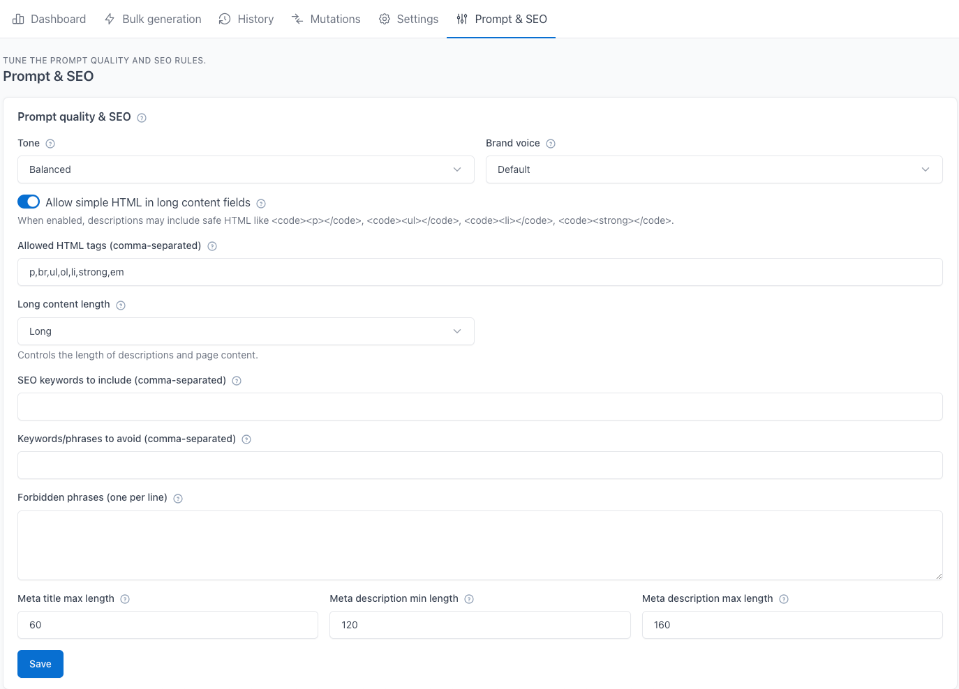Open help icon for Keywords/phrases to avoid
The height and width of the screenshot is (689, 959).
(246, 439)
